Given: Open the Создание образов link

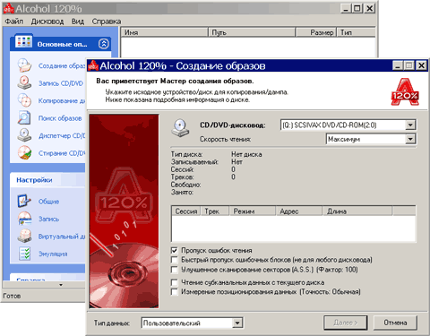Looking at the screenshot, I should [x=62, y=65].
